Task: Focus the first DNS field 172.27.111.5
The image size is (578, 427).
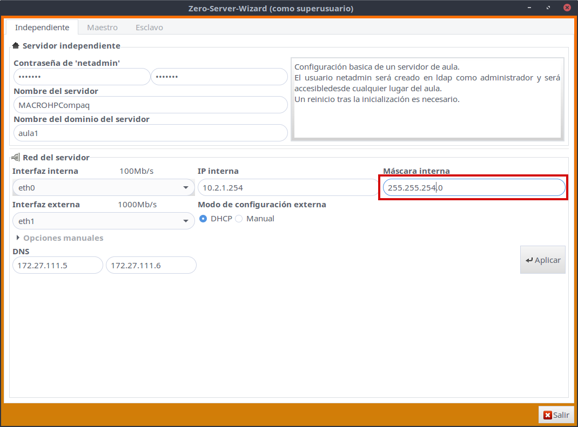Action: click(57, 266)
